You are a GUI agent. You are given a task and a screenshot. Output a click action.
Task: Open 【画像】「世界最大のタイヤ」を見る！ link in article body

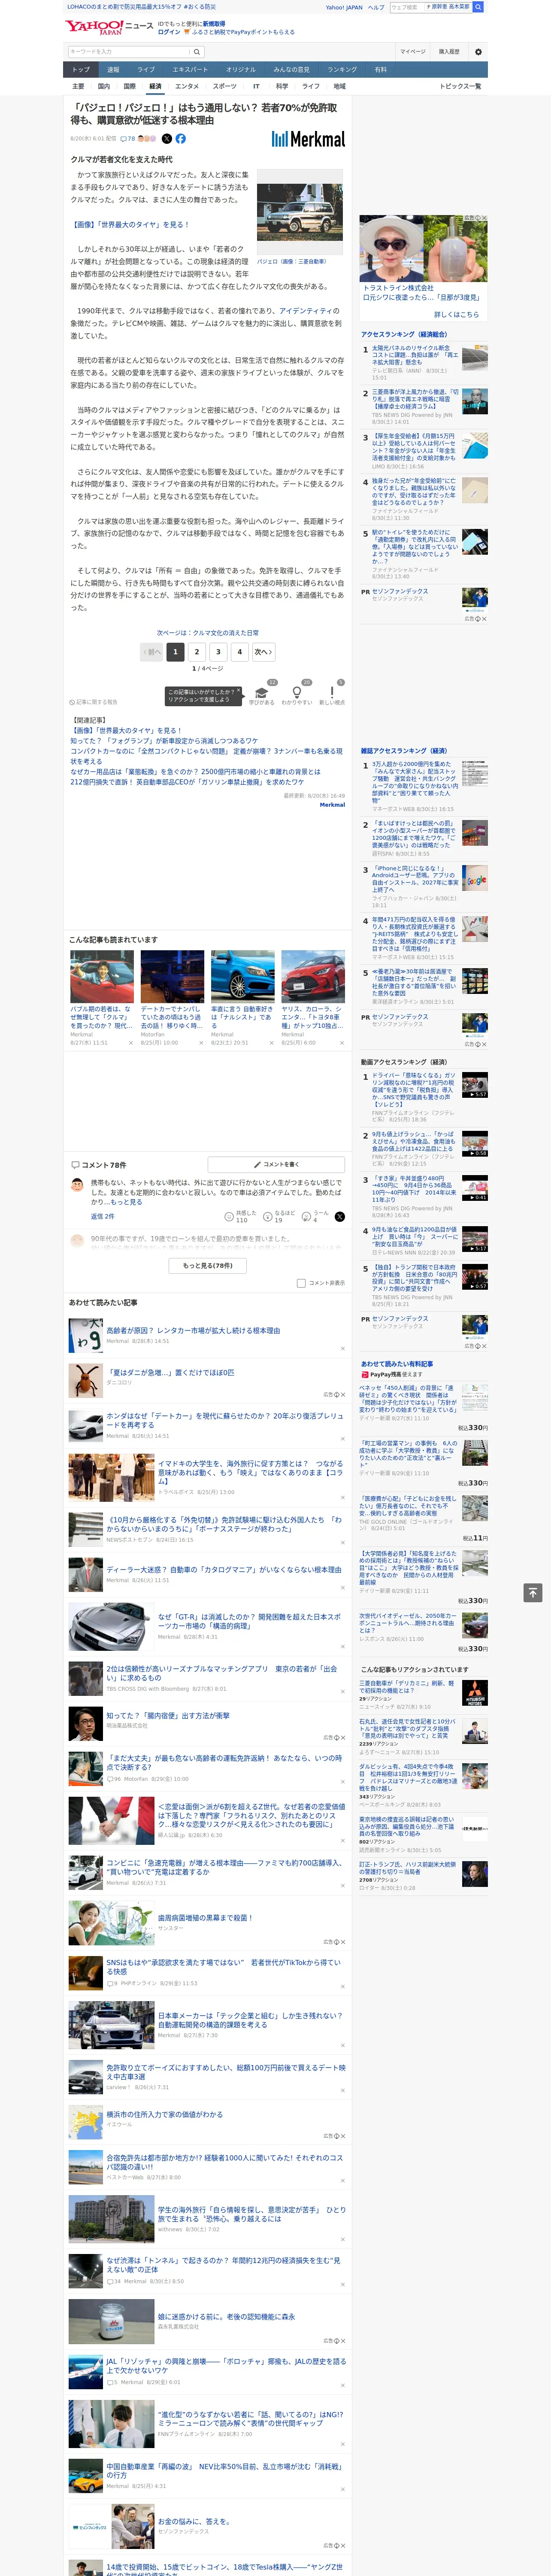point(130,225)
